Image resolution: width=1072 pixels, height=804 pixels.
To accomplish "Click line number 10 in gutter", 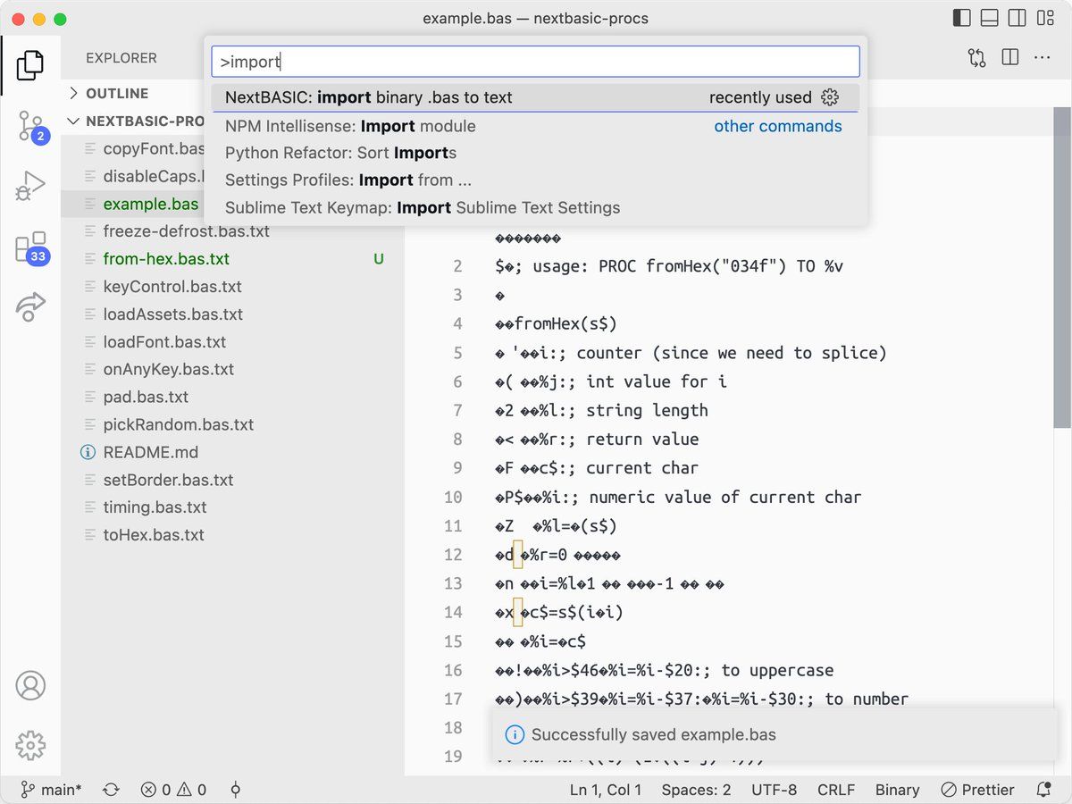I will click(453, 497).
